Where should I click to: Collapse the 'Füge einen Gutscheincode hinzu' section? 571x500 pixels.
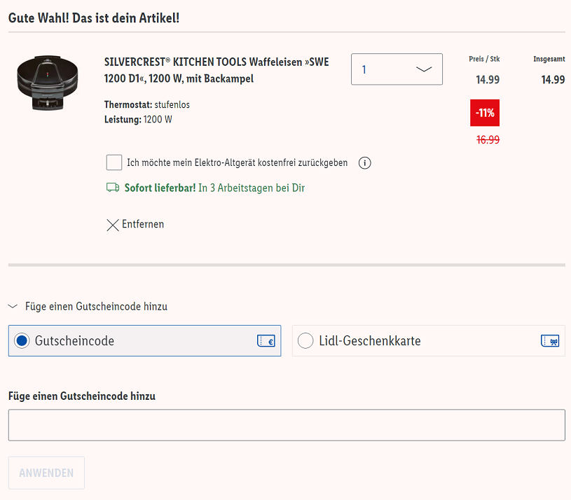(x=13, y=306)
